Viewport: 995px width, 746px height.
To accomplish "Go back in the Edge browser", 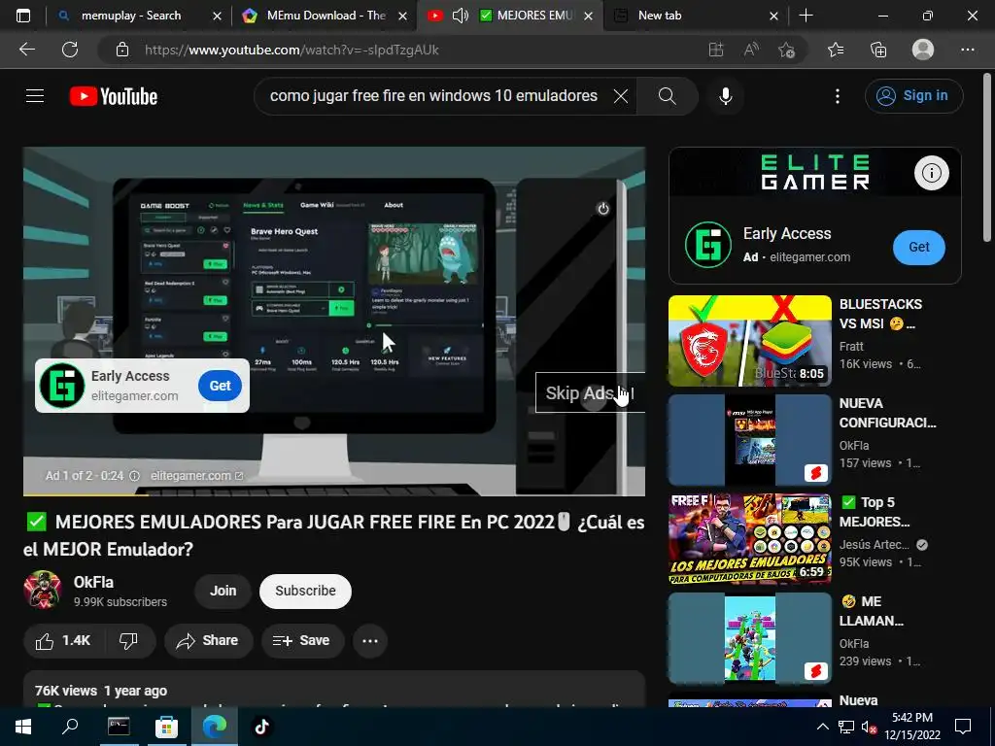I will pos(26,50).
